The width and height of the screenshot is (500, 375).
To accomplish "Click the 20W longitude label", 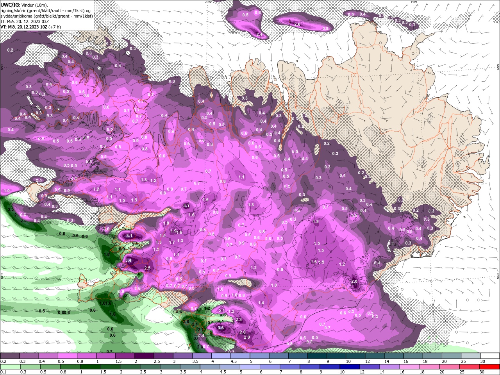I will 207,2.
